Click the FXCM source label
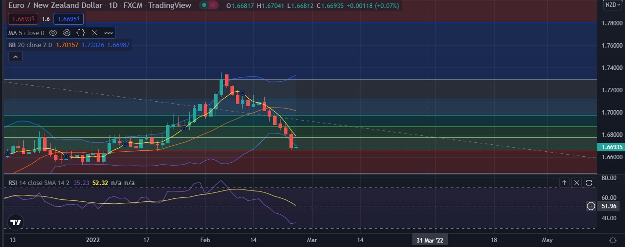Screen dimensions: 625x247 tap(133, 5)
